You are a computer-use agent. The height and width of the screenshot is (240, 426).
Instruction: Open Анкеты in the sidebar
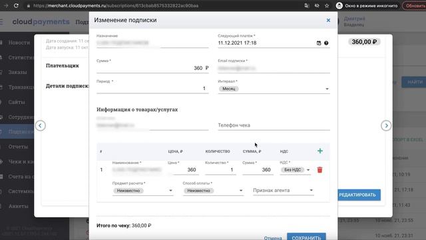pyautogui.click(x=18, y=206)
